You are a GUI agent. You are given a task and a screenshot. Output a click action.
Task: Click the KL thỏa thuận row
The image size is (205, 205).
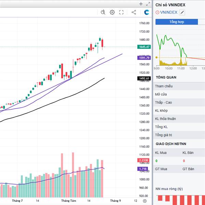coord(179,119)
